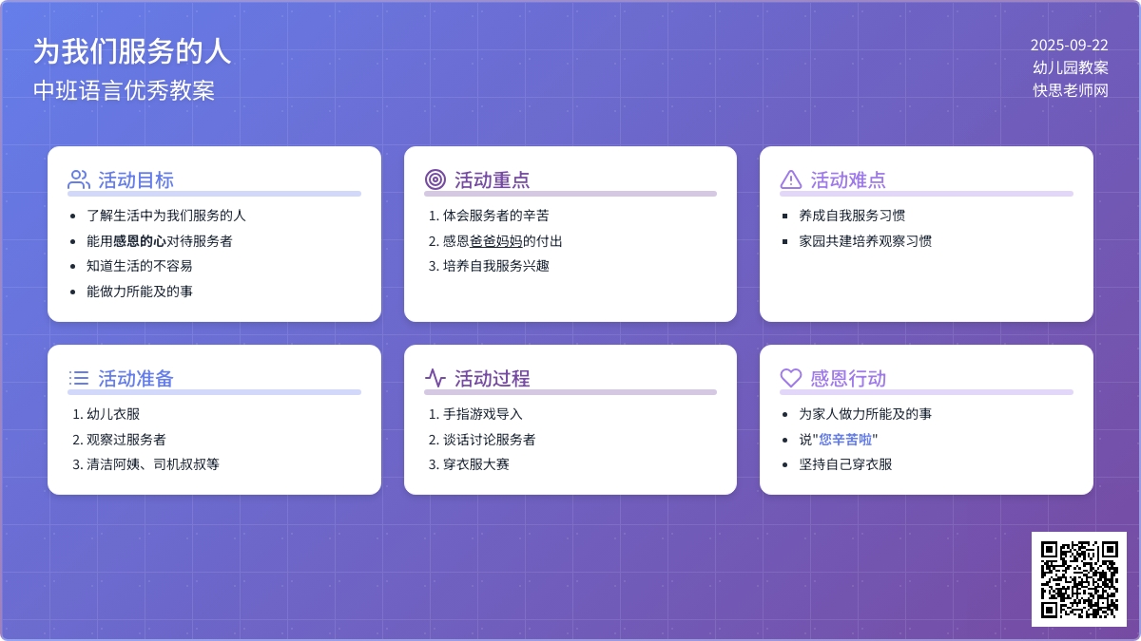Click the target icon beside 活动重点
The image size is (1141, 641).
tap(435, 179)
